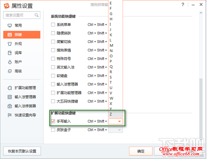The width and height of the screenshot is (207, 159).
Task: Click the monitor icon beside 常用
Action: (x=10, y=26)
